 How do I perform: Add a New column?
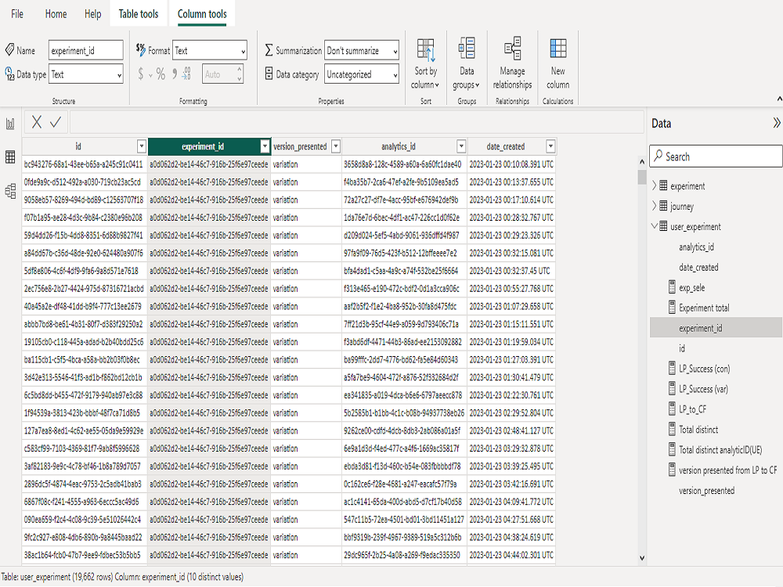557,64
